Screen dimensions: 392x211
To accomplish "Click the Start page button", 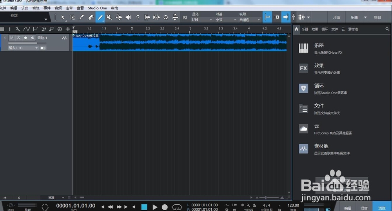I will (336, 17).
